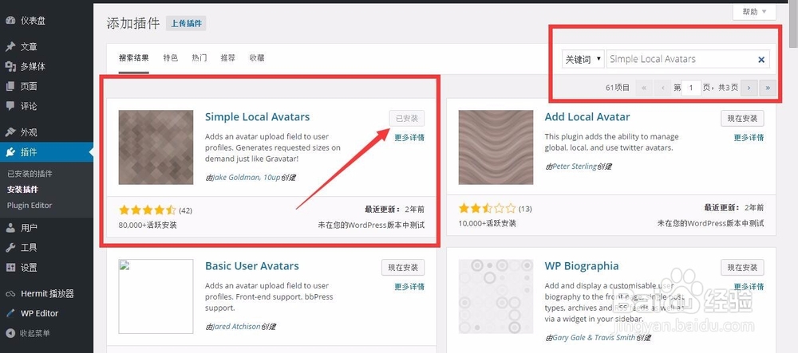Screen dimensions: 798x353
Task: Open Plugin Editor submenu link
Action: [x=30, y=206]
